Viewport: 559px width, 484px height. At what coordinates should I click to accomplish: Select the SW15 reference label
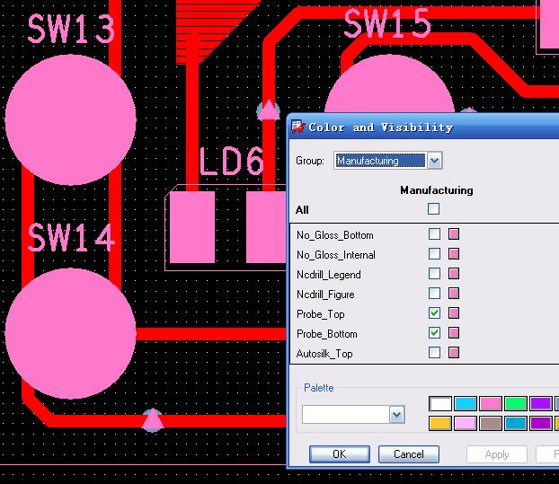[387, 23]
